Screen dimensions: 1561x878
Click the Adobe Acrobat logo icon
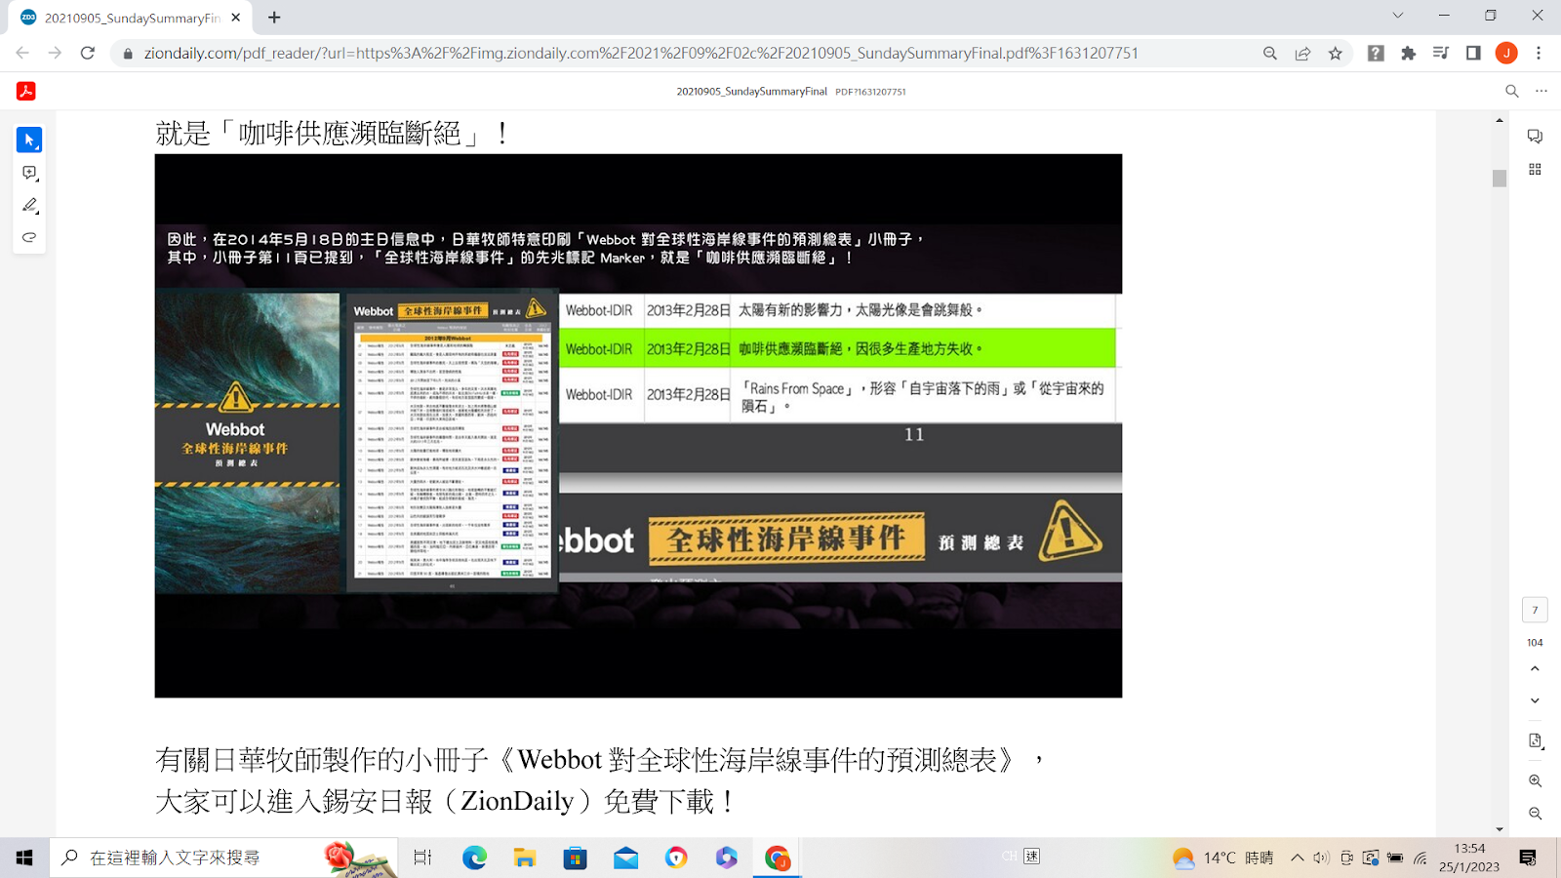(x=26, y=91)
